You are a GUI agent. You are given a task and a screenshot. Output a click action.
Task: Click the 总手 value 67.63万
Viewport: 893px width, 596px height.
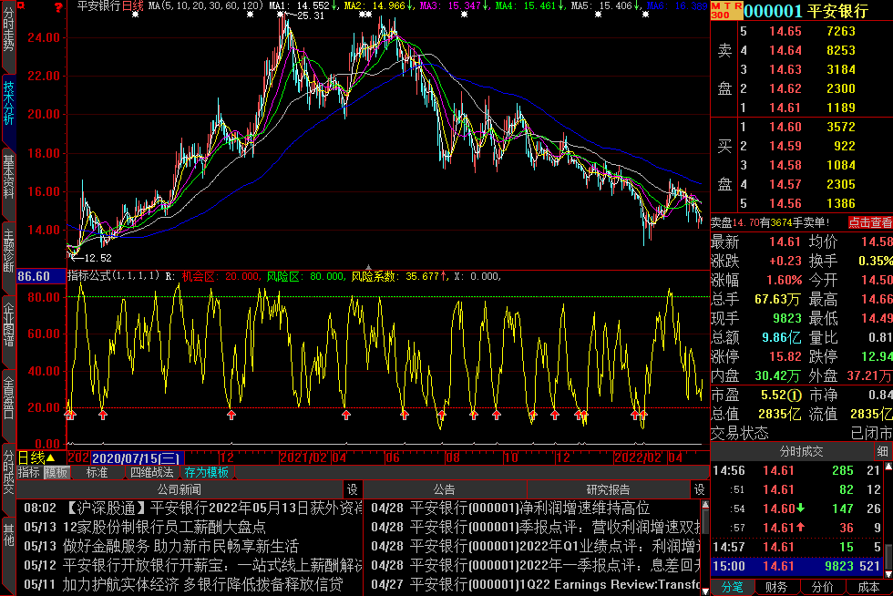(x=777, y=299)
